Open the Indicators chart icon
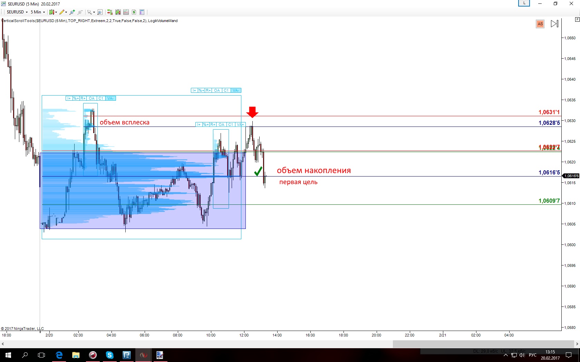Viewport: 580px width, 362px height. (126, 12)
